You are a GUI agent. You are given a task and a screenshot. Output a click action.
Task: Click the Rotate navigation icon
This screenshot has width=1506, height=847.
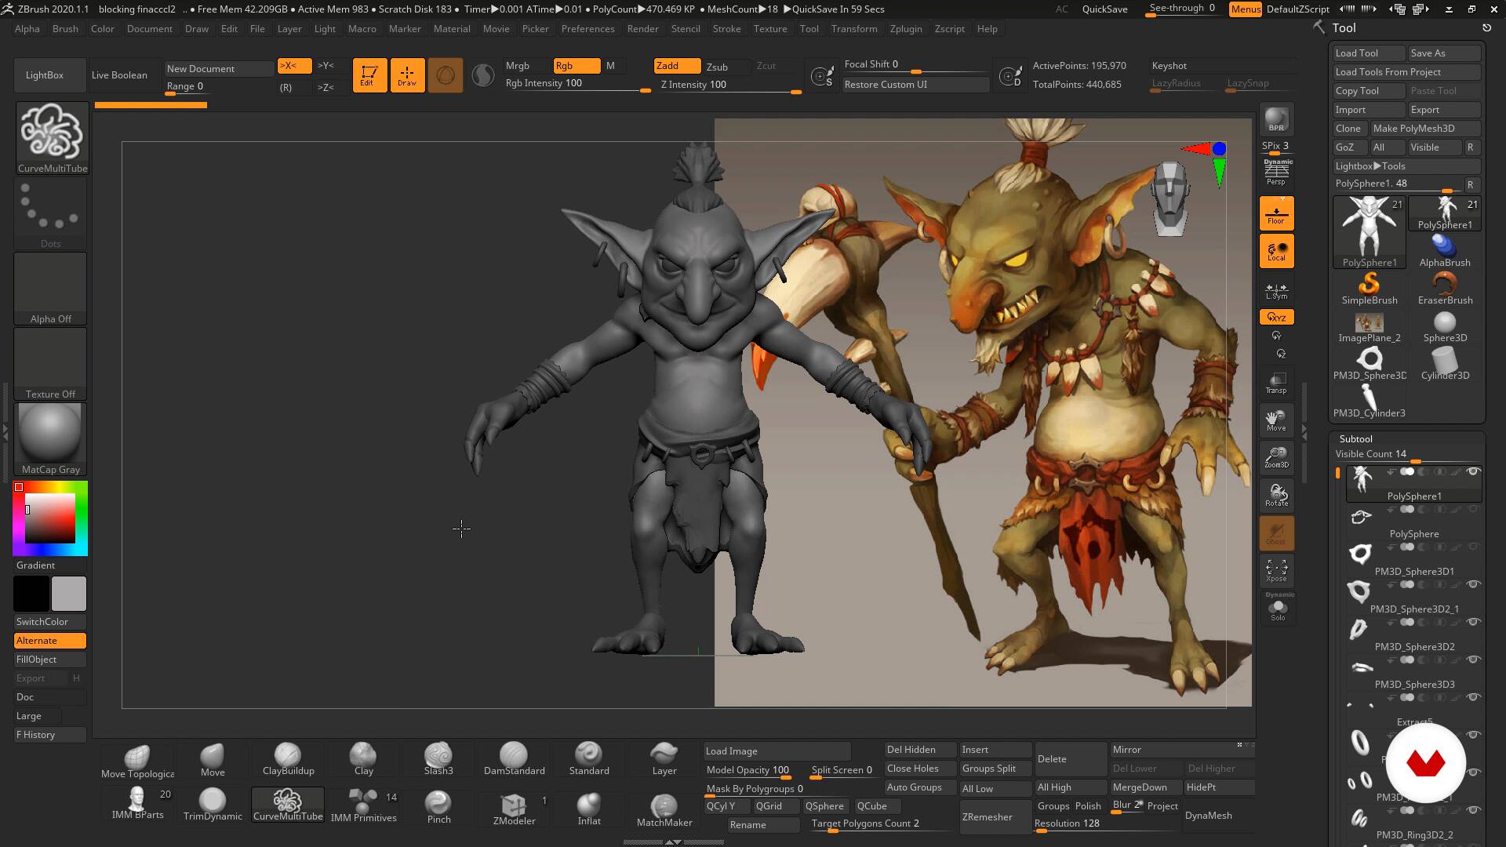point(1276,495)
